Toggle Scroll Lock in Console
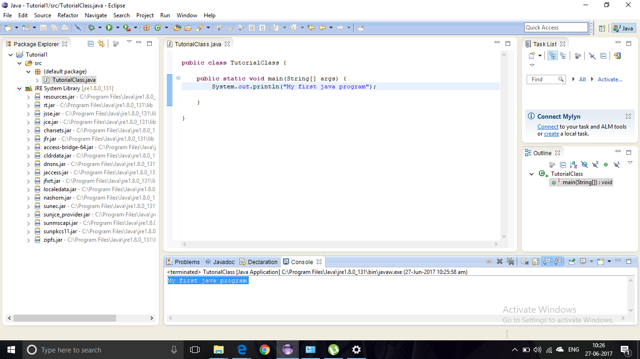The height and width of the screenshot is (359, 640). click(x=536, y=262)
